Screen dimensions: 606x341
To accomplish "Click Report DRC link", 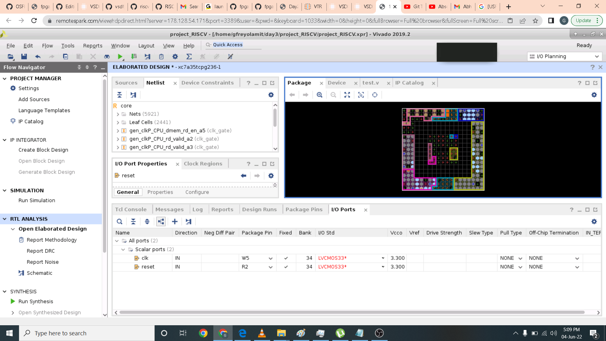I will tap(41, 251).
